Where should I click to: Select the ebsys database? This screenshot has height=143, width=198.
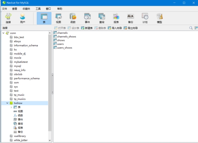(x=17, y=41)
